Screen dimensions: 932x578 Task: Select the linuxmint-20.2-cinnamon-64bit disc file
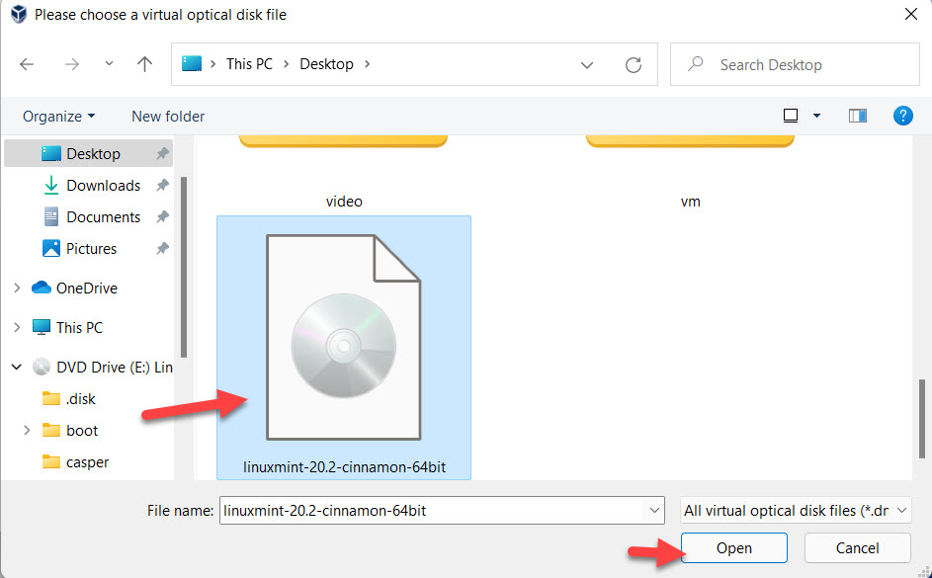click(344, 346)
